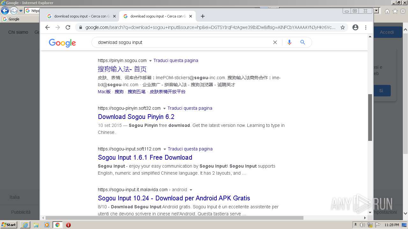The image size is (408, 229).
Task: Open the file explorer taskbar icon
Action: [36, 225]
